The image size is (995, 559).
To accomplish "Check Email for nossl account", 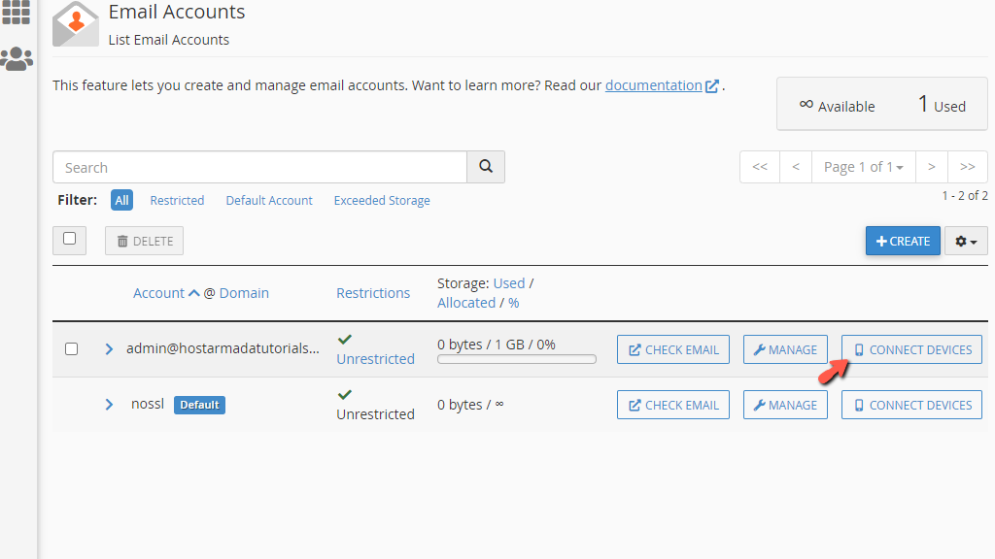I will tap(673, 405).
